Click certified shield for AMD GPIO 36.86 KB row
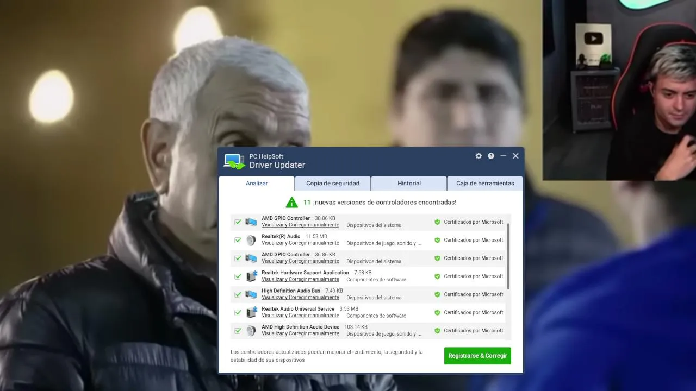The image size is (696, 391). coord(437,258)
